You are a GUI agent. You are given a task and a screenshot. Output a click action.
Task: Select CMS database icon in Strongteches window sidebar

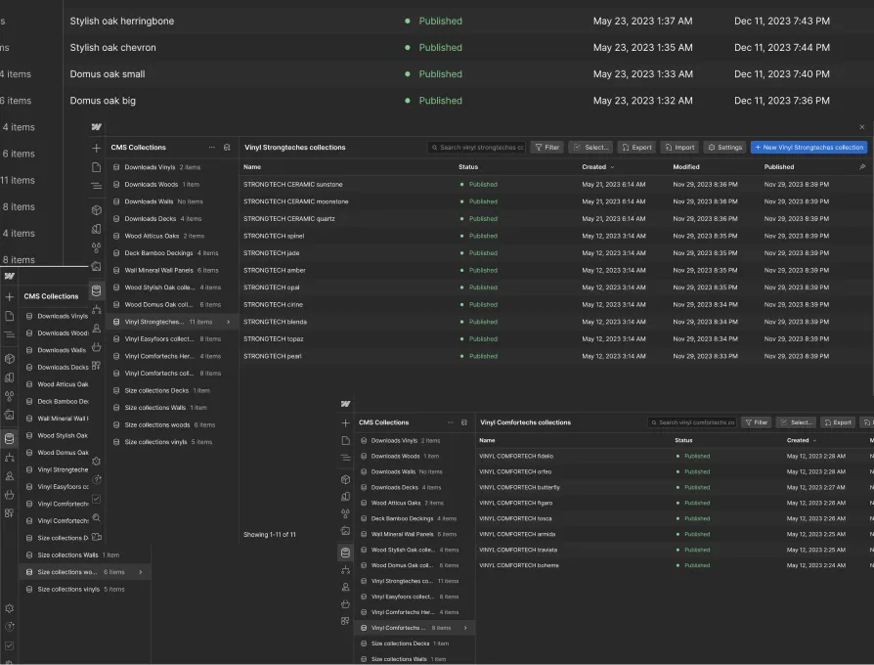click(x=97, y=290)
